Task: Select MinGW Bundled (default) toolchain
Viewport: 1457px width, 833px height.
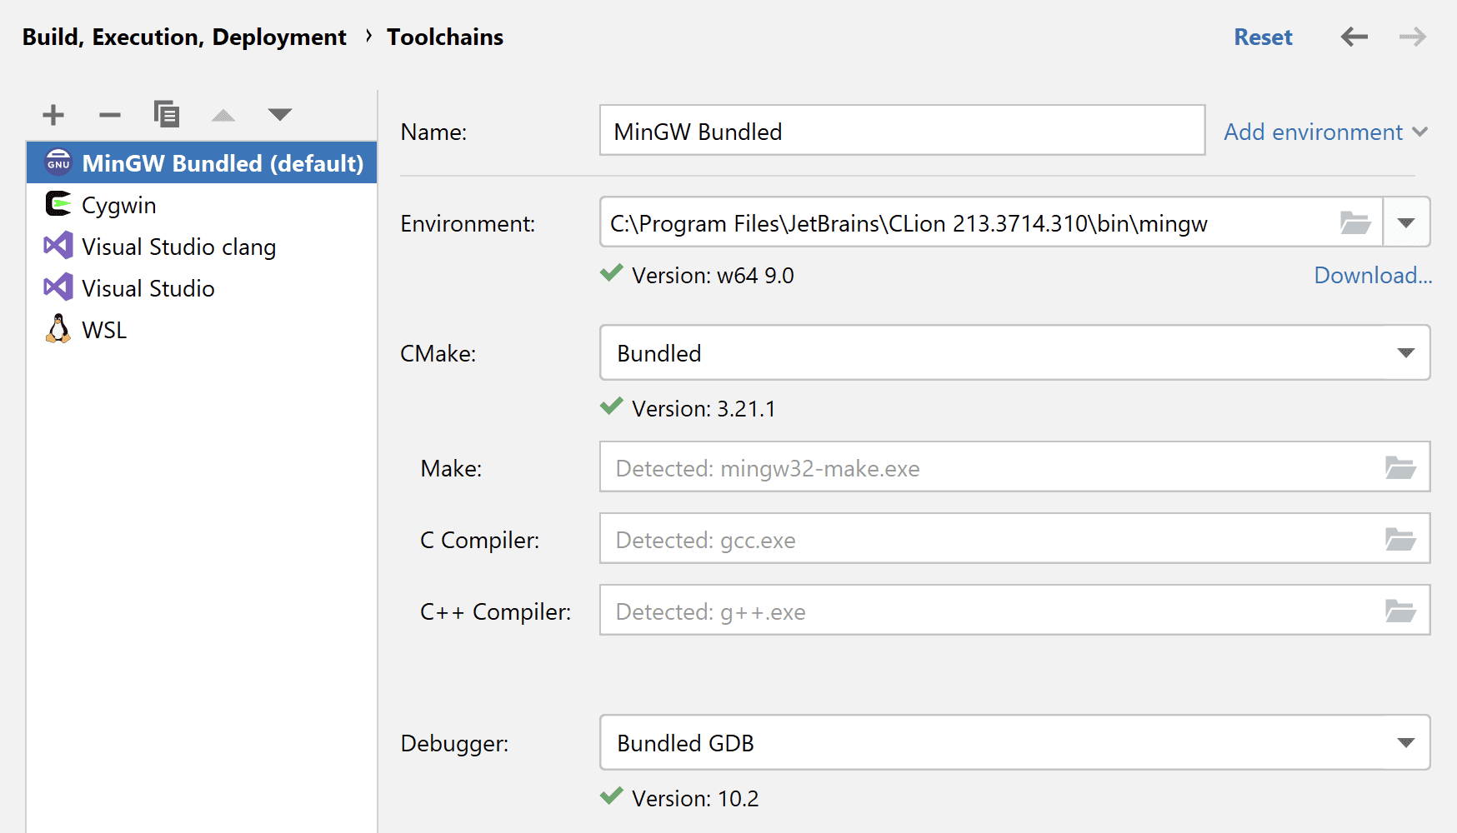Action: pyautogui.click(x=202, y=162)
